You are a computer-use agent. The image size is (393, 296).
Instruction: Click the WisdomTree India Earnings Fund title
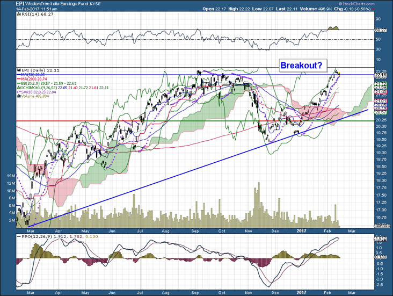(x=57, y=4)
